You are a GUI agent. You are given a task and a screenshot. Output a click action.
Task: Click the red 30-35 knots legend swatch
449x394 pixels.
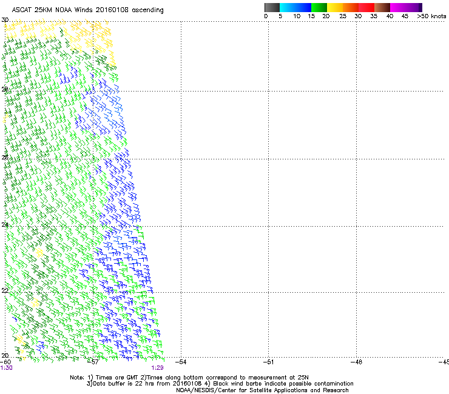pyautogui.click(x=366, y=7)
